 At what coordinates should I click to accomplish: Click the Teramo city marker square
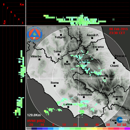[x=97, y=50]
